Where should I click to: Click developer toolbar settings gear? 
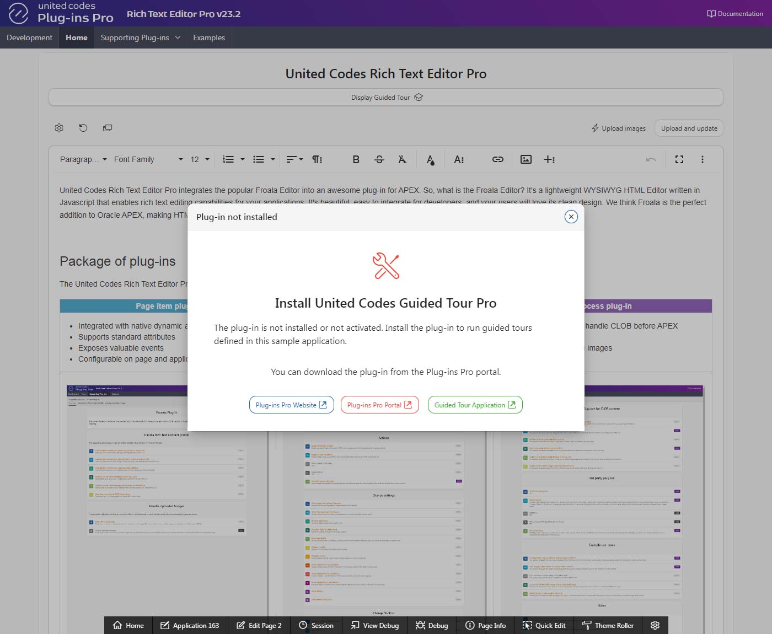(x=655, y=625)
